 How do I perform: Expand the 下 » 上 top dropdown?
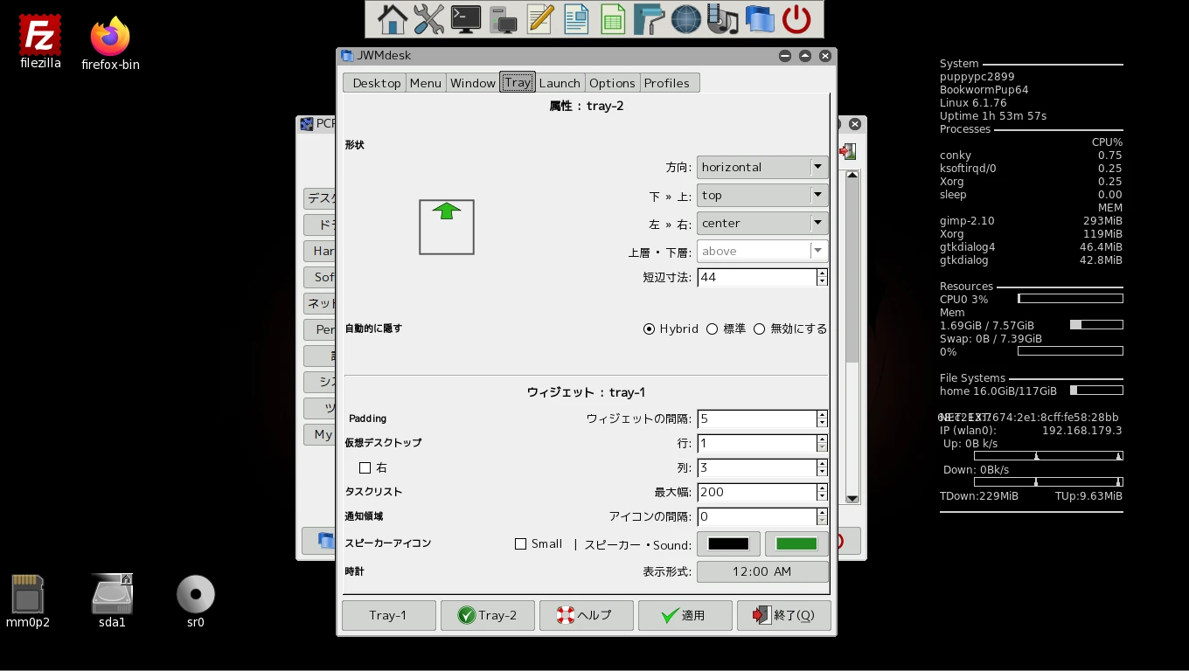click(x=762, y=196)
